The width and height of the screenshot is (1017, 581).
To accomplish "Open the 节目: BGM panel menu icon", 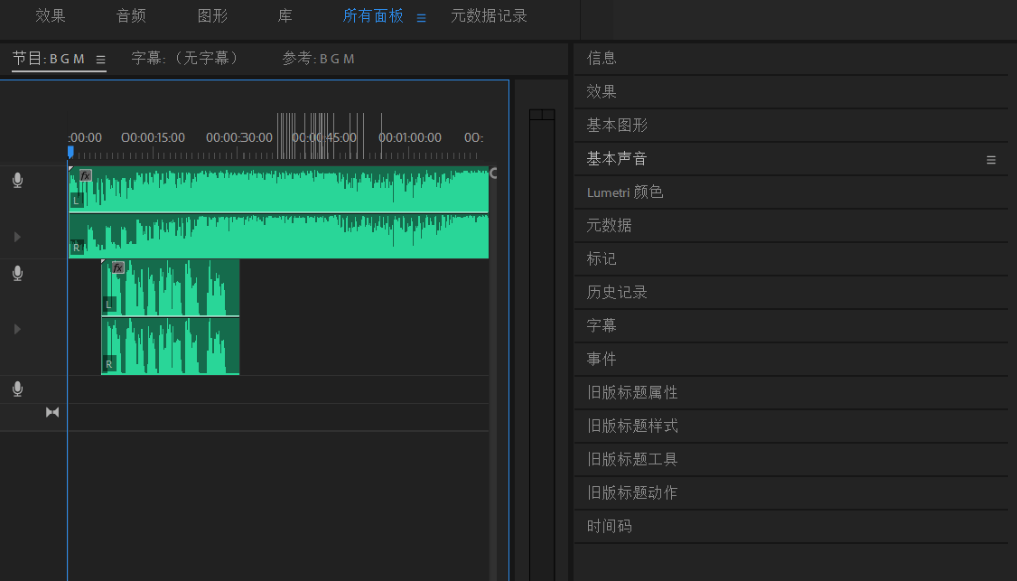I will (100, 60).
